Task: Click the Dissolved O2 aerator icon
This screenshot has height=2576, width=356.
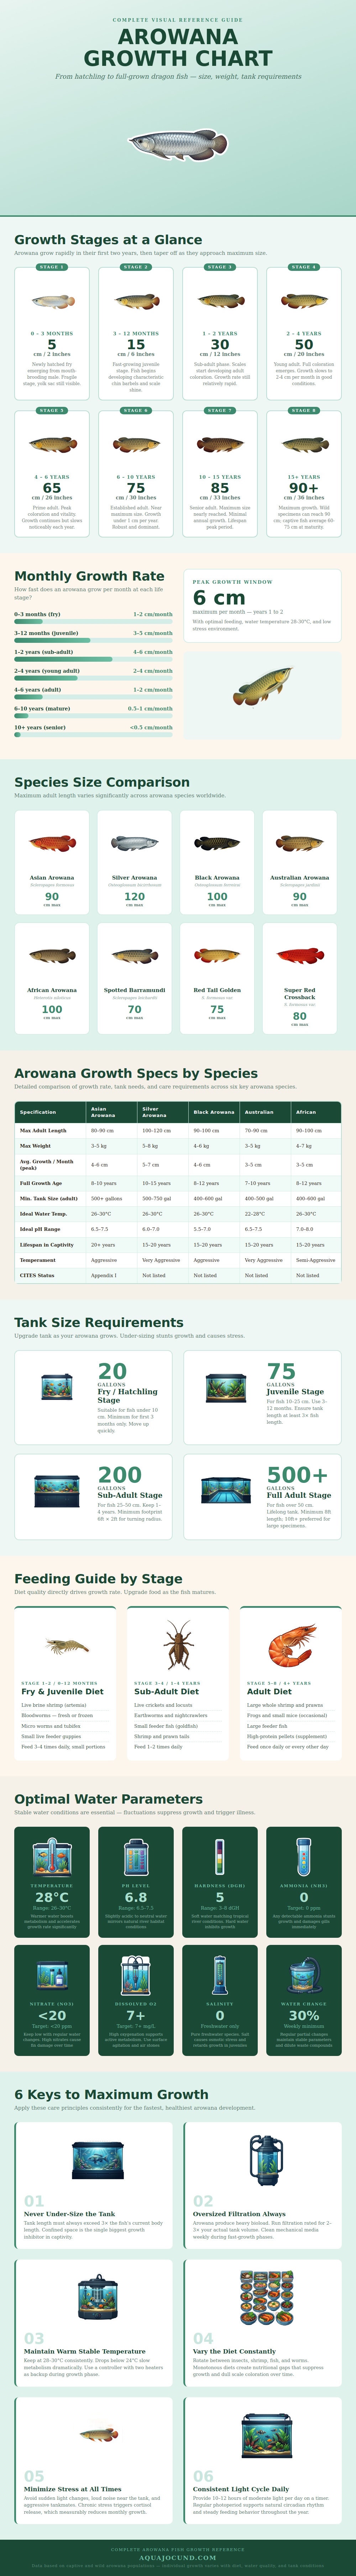Action: pos(136,1975)
